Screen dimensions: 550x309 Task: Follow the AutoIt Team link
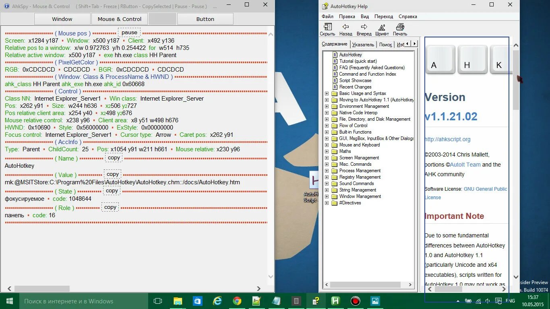pos(465,165)
